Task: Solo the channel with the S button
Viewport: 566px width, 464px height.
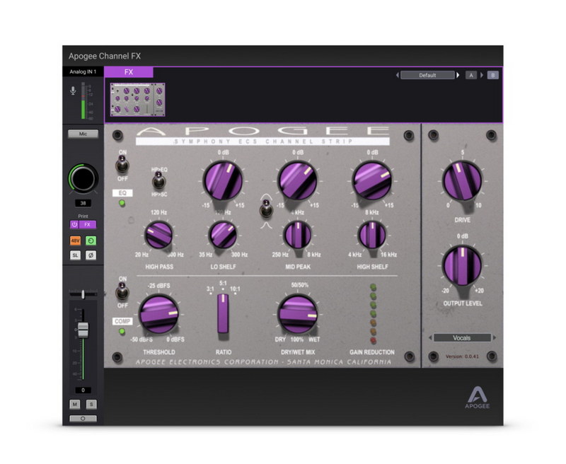Action: click(x=91, y=404)
